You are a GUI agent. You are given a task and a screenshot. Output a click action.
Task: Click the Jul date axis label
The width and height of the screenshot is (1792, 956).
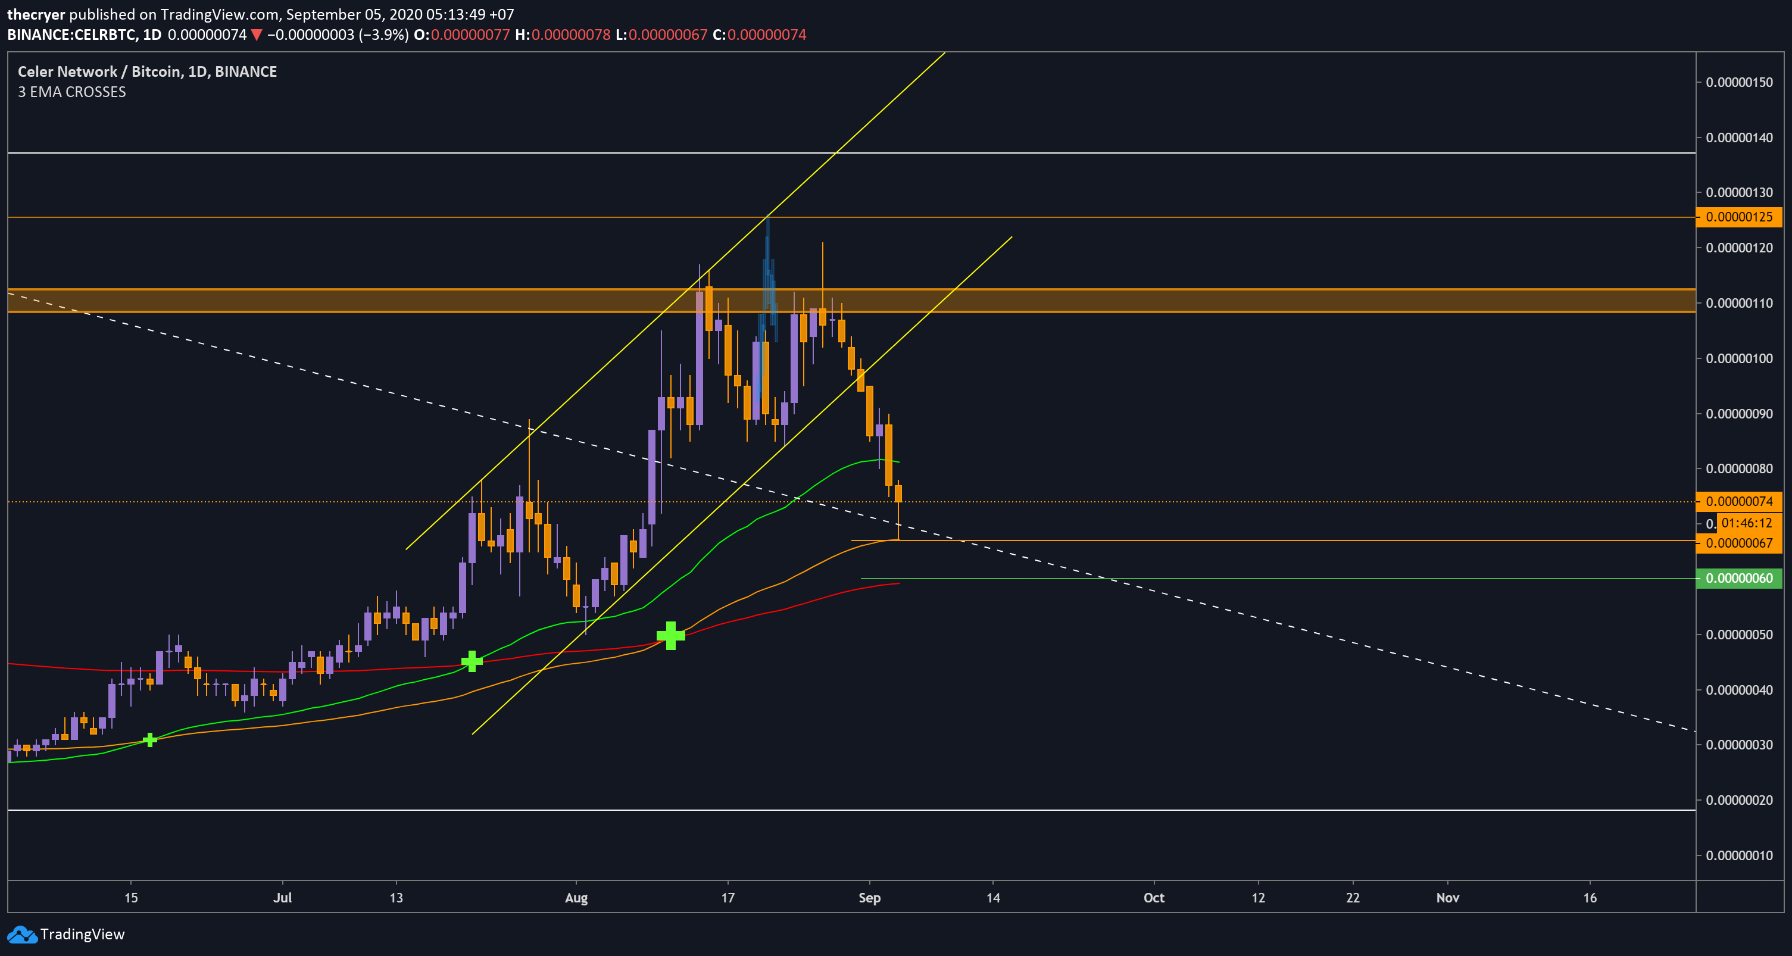282,898
